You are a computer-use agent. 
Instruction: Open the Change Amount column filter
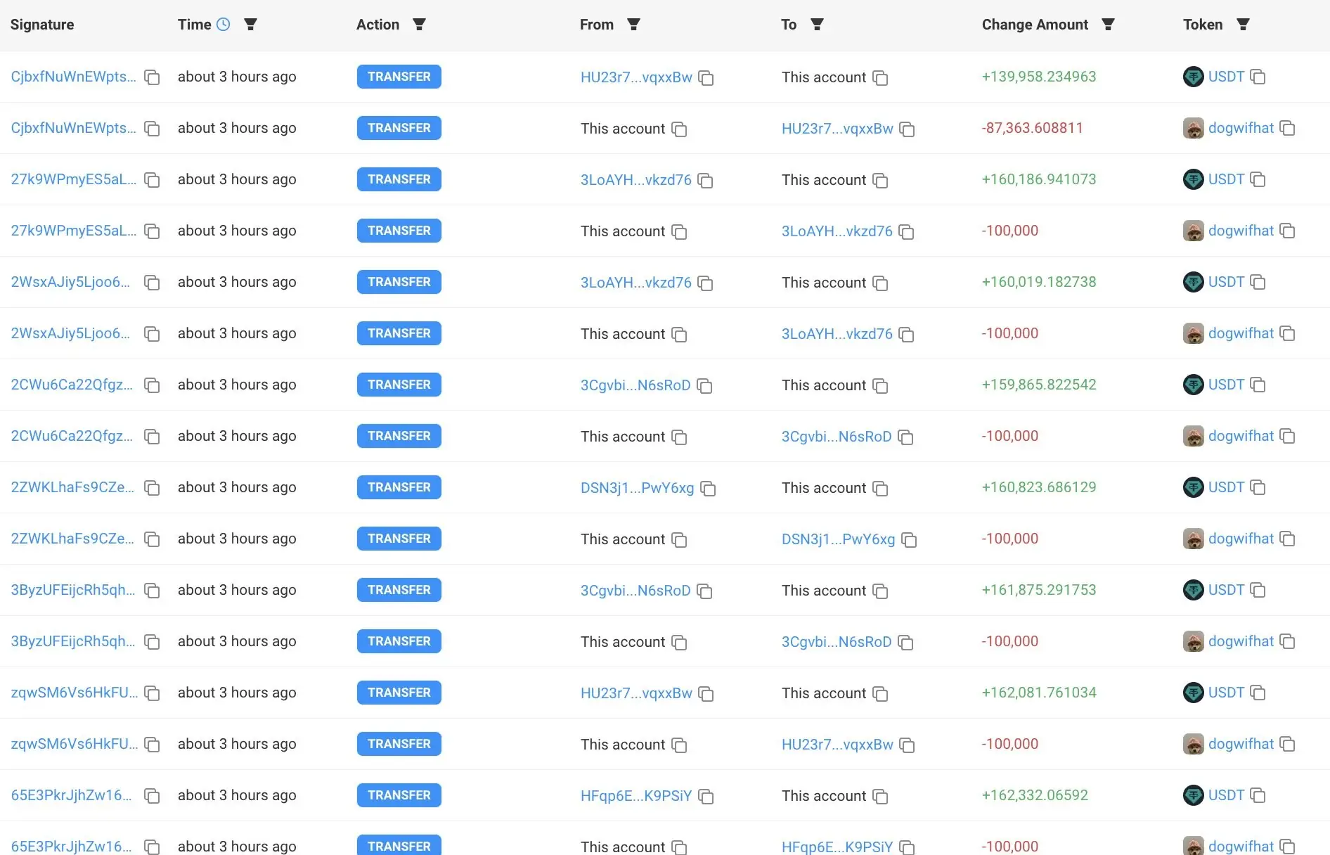pos(1108,25)
